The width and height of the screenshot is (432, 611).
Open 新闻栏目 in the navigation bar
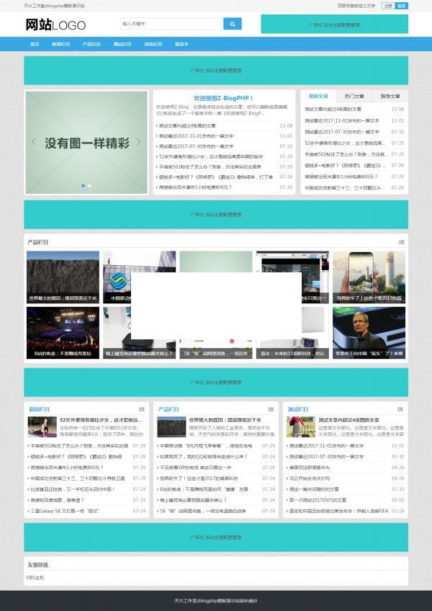(x=60, y=44)
